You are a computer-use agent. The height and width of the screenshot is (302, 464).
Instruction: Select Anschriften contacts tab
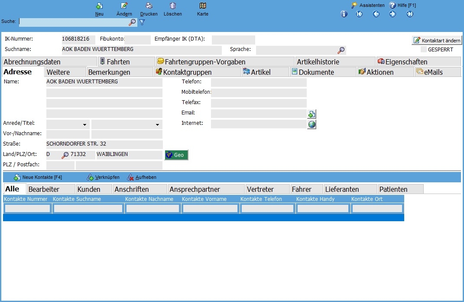[x=140, y=189]
